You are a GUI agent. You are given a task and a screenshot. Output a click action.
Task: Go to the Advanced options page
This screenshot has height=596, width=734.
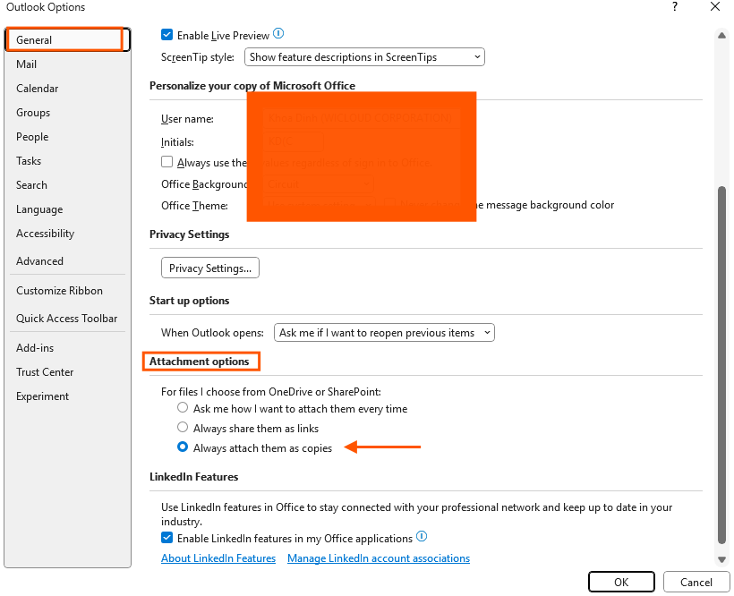pos(39,260)
